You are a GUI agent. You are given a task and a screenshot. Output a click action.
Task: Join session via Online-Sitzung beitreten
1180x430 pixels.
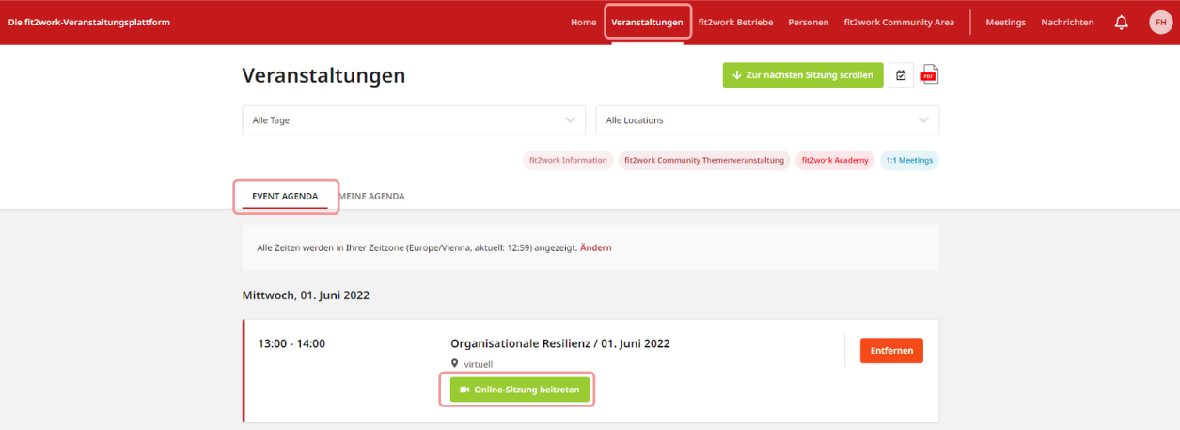[x=520, y=390]
